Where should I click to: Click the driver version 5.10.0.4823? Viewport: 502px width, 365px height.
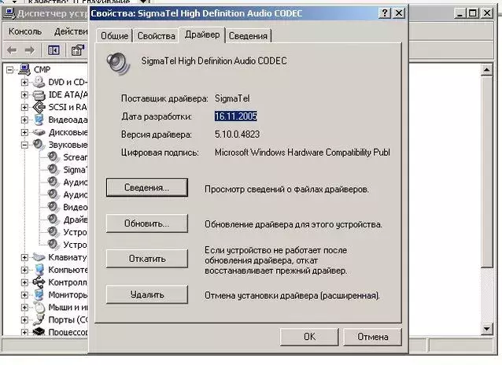click(x=238, y=135)
